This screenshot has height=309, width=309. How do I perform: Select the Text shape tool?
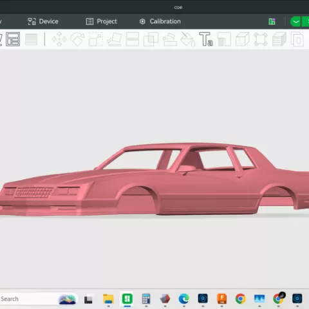pos(206,39)
